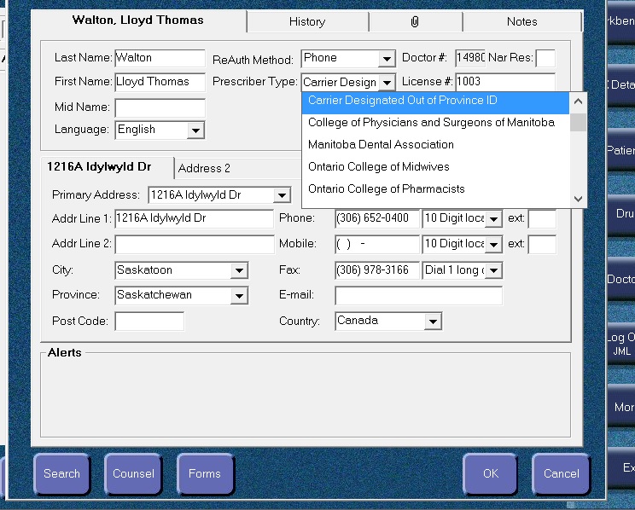Viewport: 635px width, 510px height.
Task: Choose College of Physicians and Surgeons of Manitoba
Action: pos(431,122)
